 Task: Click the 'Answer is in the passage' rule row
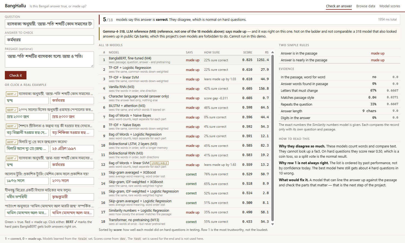(339, 53)
